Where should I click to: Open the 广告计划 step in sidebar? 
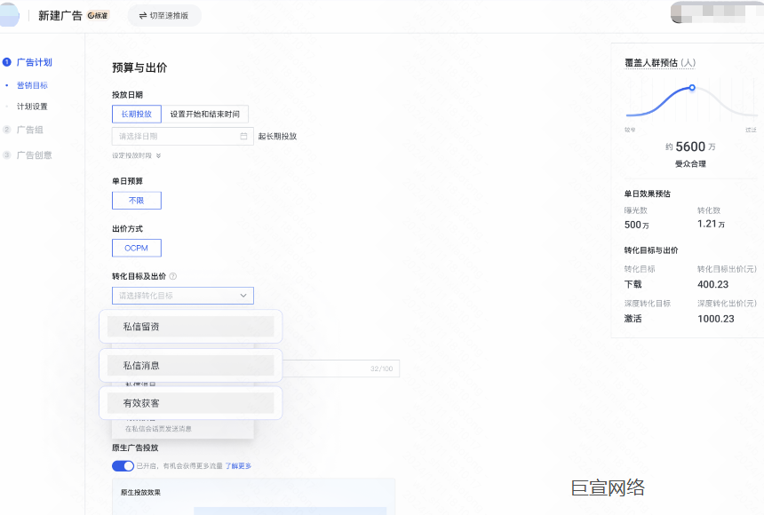point(34,62)
